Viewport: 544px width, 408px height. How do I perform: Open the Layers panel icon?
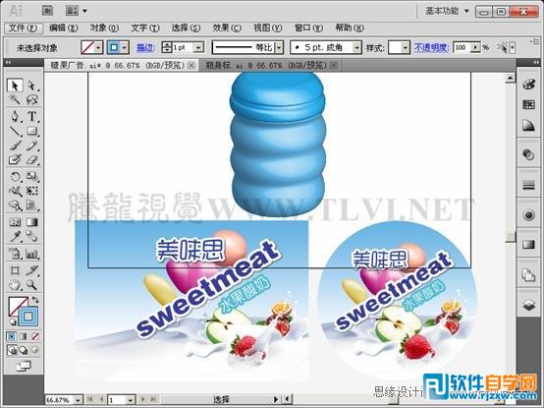coord(528,306)
